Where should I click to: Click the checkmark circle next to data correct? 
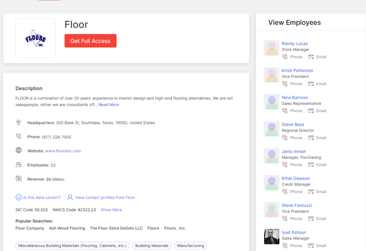click(19, 197)
